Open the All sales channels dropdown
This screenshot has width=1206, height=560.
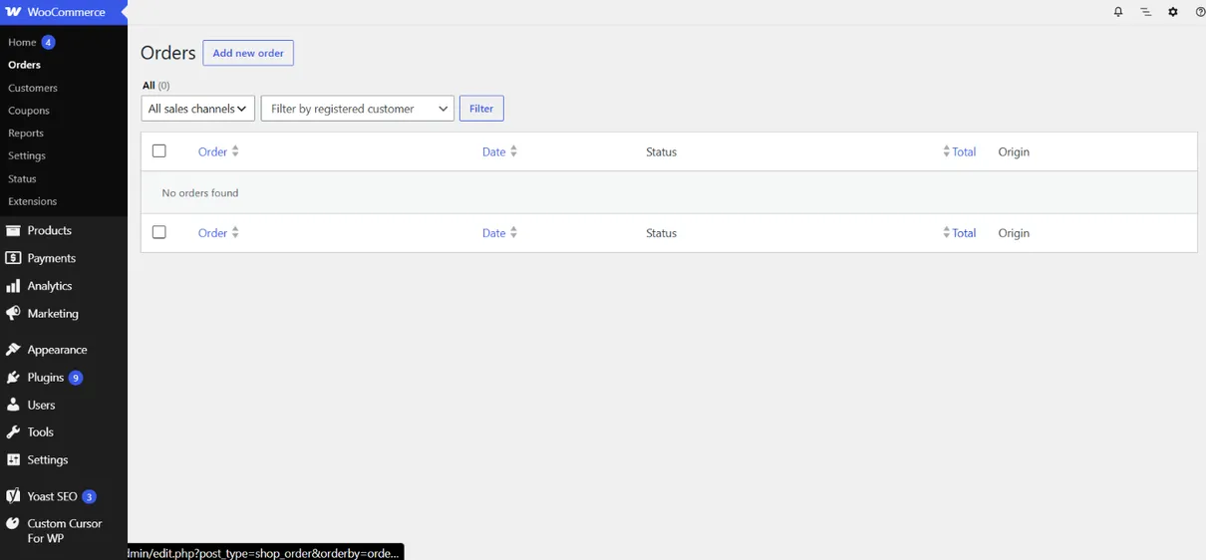(x=197, y=109)
